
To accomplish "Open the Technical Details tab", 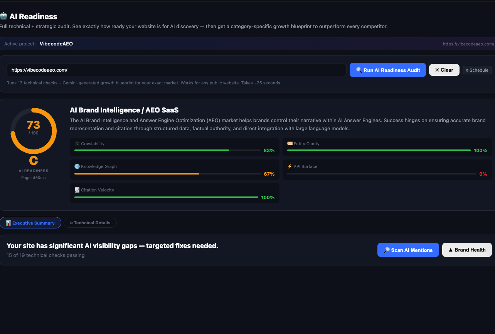I will (90, 223).
